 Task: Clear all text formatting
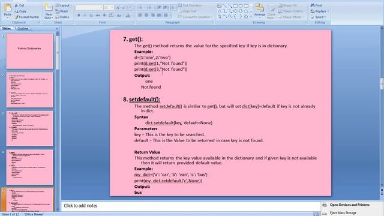[131, 8]
